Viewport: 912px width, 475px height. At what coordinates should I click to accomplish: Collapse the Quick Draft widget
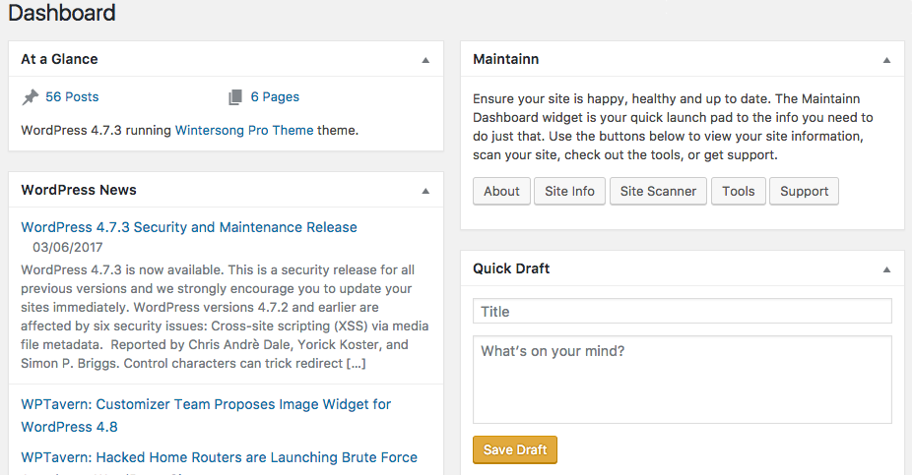tap(886, 269)
